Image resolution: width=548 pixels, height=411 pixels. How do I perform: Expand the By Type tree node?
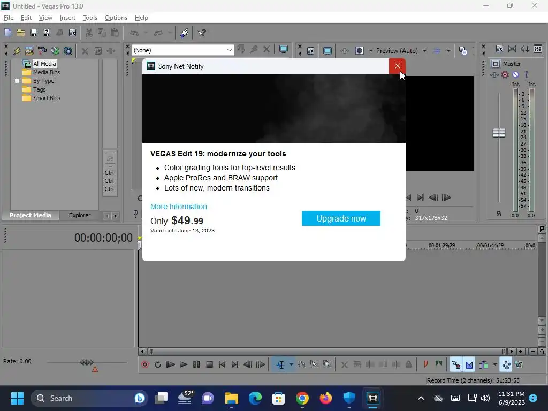pyautogui.click(x=17, y=81)
